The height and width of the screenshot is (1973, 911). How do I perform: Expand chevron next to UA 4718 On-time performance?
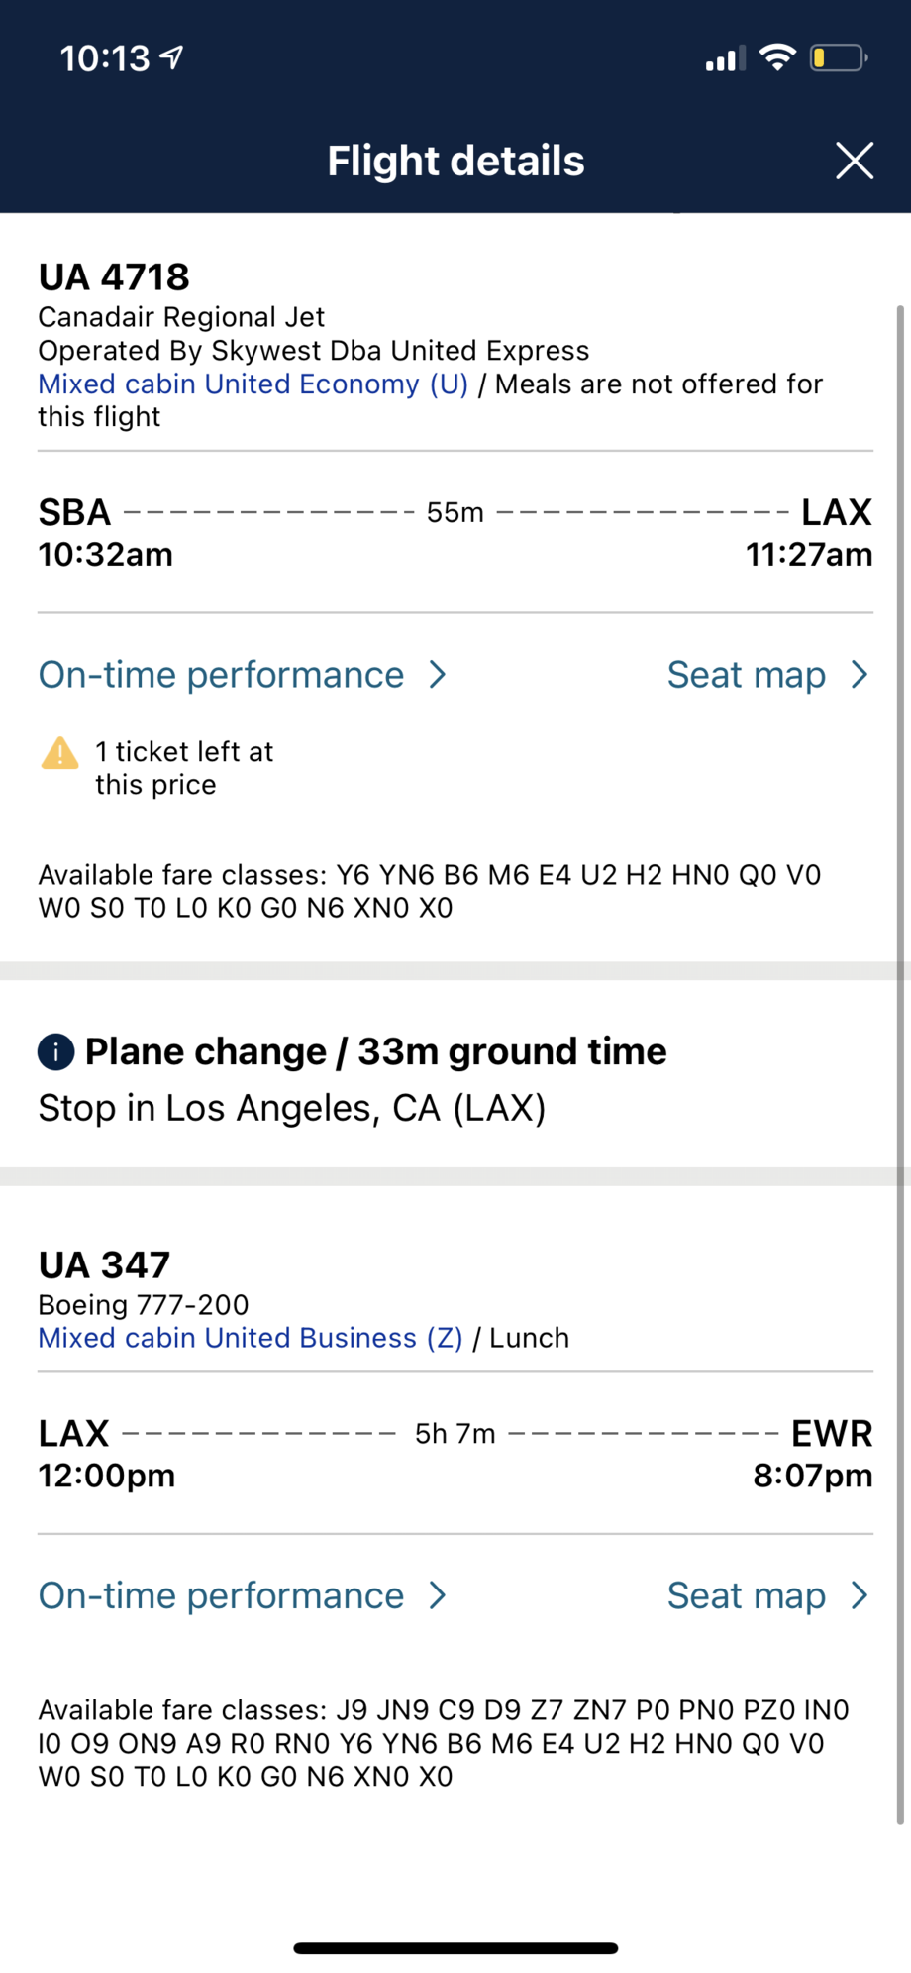coord(438,675)
